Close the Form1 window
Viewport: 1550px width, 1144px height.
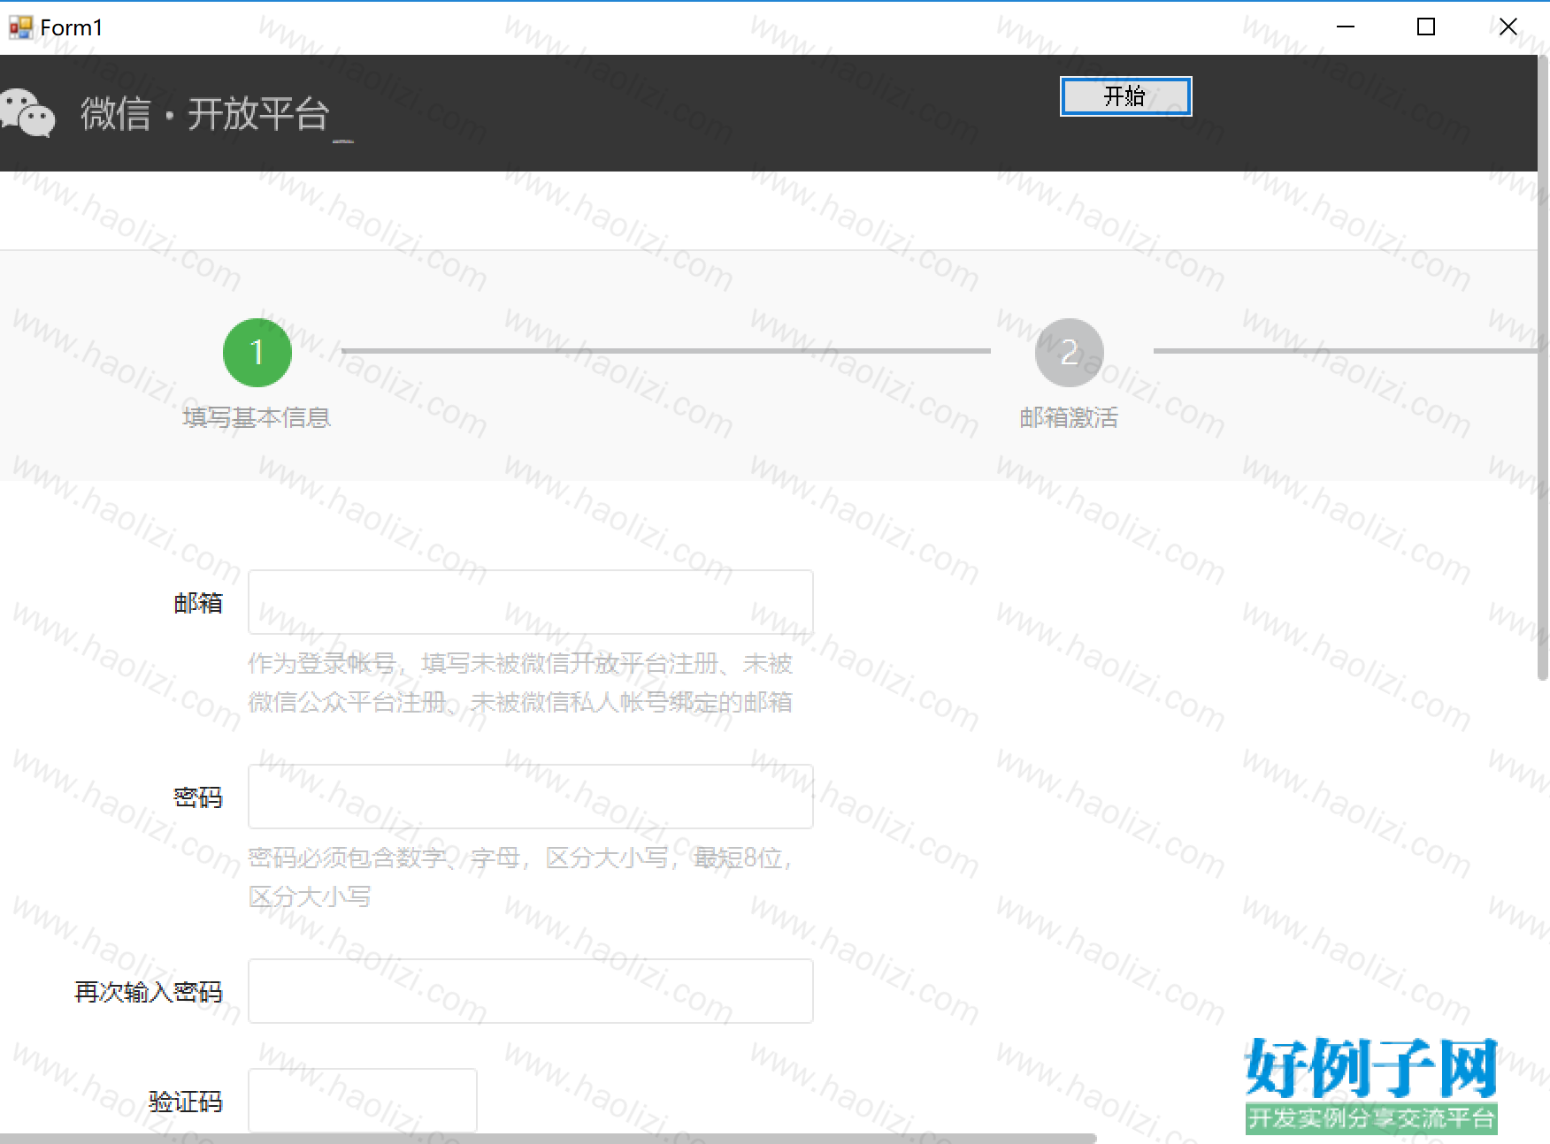point(1508,27)
